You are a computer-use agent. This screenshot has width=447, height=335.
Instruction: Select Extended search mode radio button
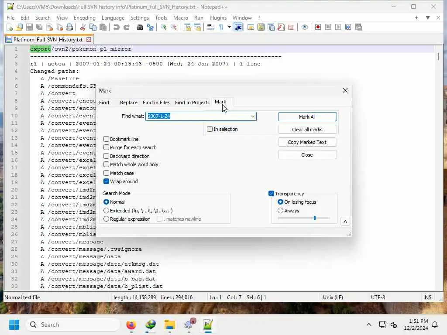point(107,211)
